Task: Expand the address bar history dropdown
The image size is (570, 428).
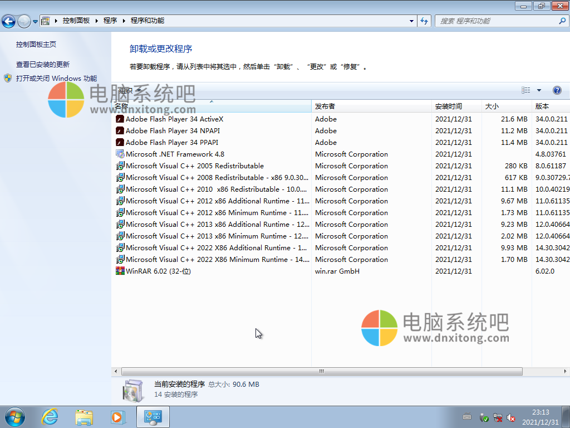Action: (412, 21)
